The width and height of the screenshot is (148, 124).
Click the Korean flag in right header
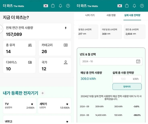120,6
